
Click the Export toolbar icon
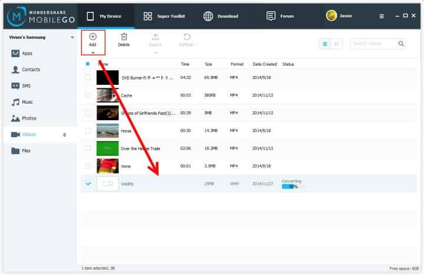coord(155,37)
